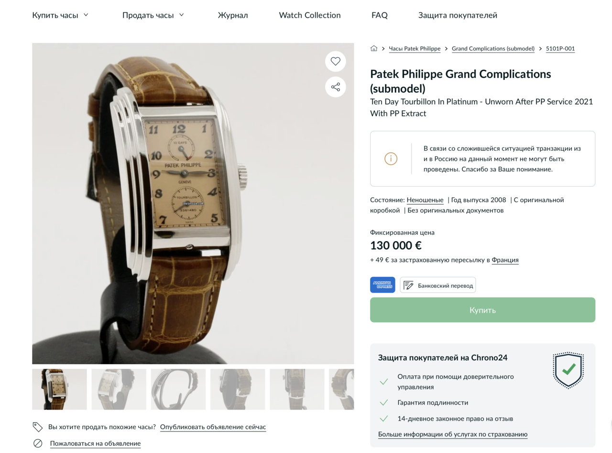Open the Журнал menu item

click(233, 15)
